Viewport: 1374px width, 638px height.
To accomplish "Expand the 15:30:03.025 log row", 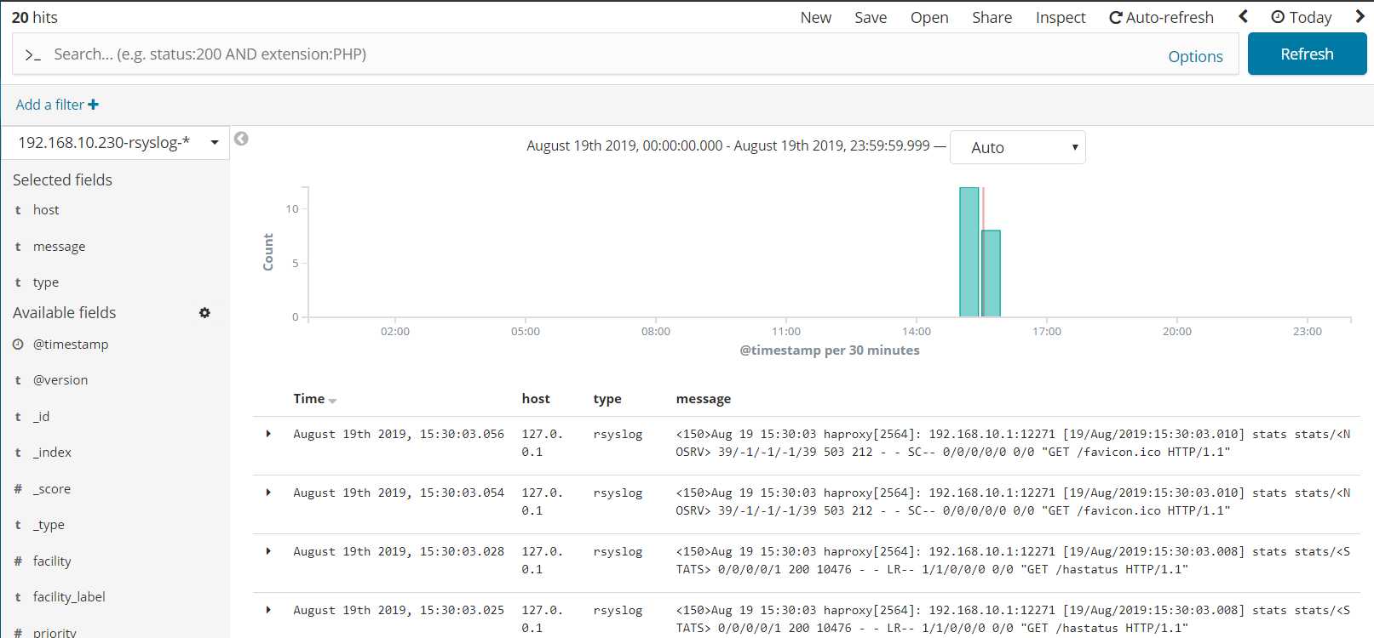I will click(x=268, y=610).
